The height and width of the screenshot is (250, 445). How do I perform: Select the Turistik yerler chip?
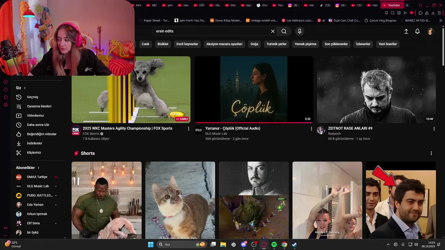point(276,44)
